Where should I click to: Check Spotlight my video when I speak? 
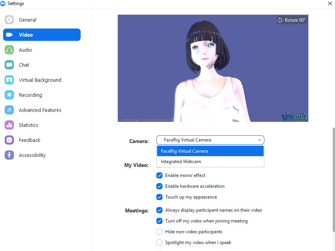point(159,243)
